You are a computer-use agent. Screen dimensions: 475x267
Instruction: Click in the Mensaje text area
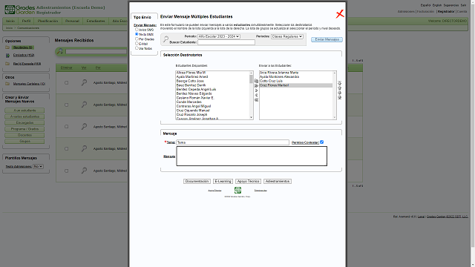(252, 156)
